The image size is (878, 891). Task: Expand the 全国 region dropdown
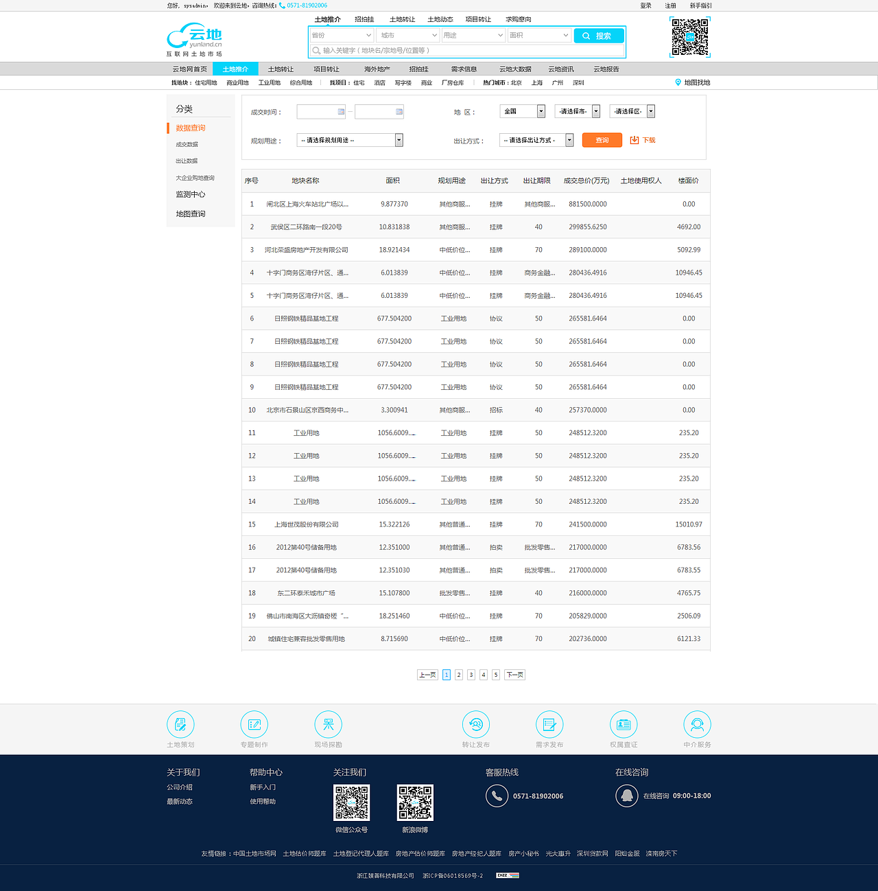click(x=522, y=111)
